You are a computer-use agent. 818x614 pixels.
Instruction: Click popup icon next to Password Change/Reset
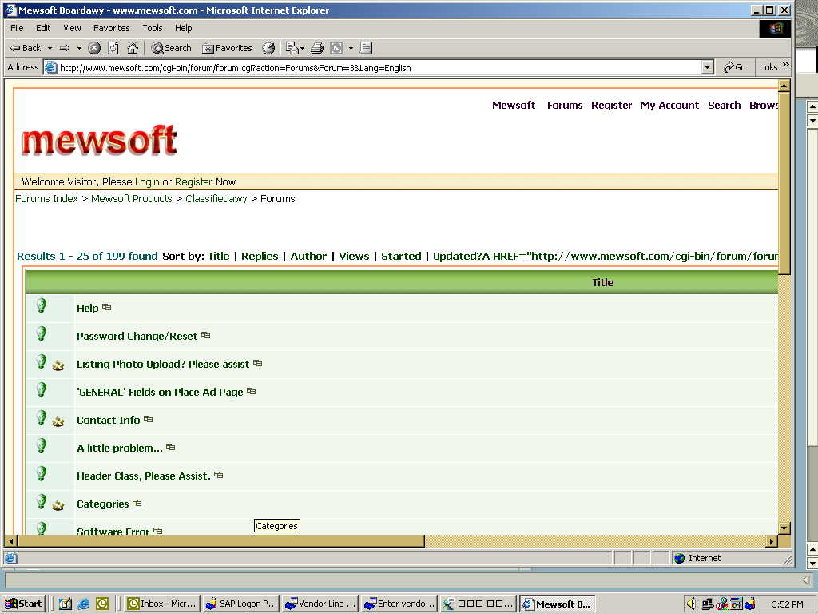pos(206,335)
